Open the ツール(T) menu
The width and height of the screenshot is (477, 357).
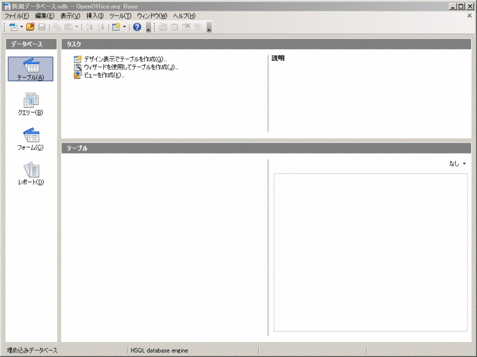(x=120, y=16)
